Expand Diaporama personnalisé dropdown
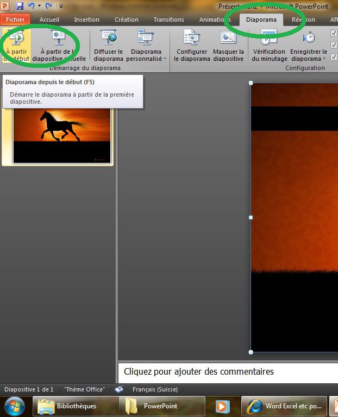 pyautogui.click(x=146, y=55)
